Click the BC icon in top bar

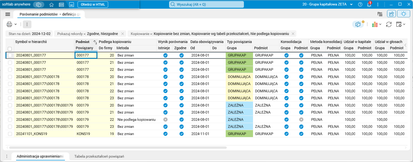[71, 5]
